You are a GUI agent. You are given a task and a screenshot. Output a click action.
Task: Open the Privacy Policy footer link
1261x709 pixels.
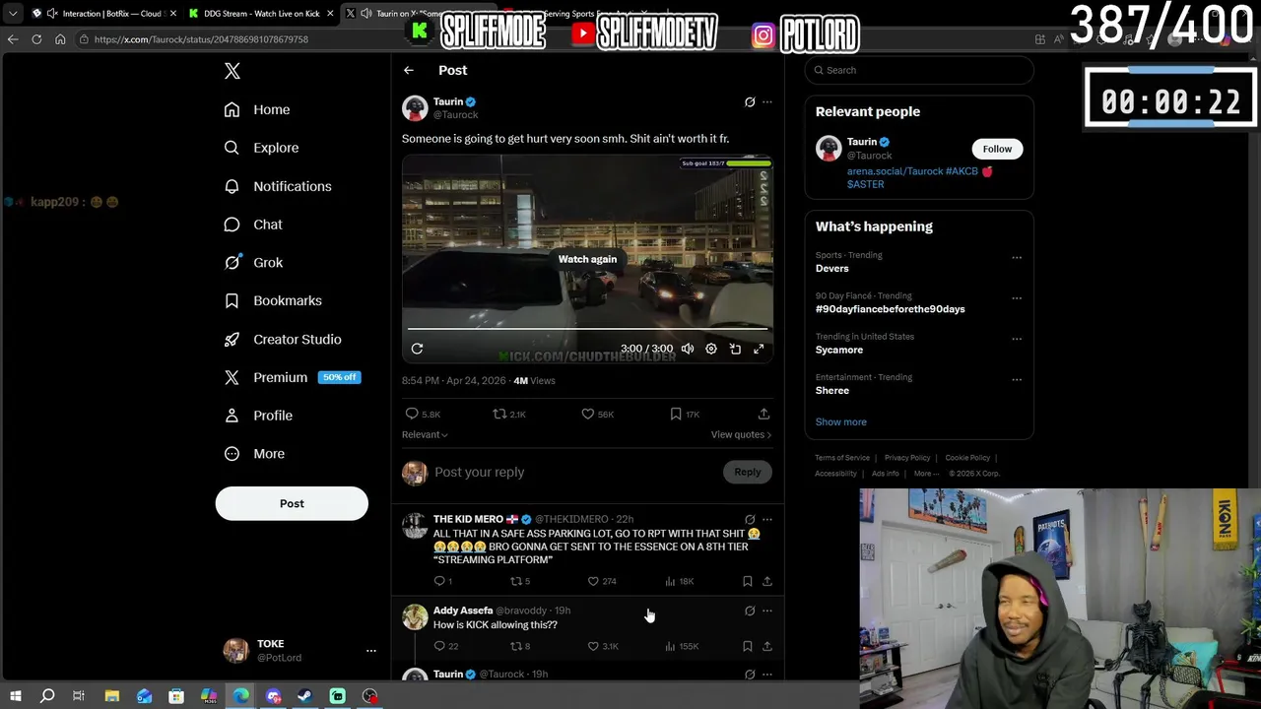tap(907, 458)
